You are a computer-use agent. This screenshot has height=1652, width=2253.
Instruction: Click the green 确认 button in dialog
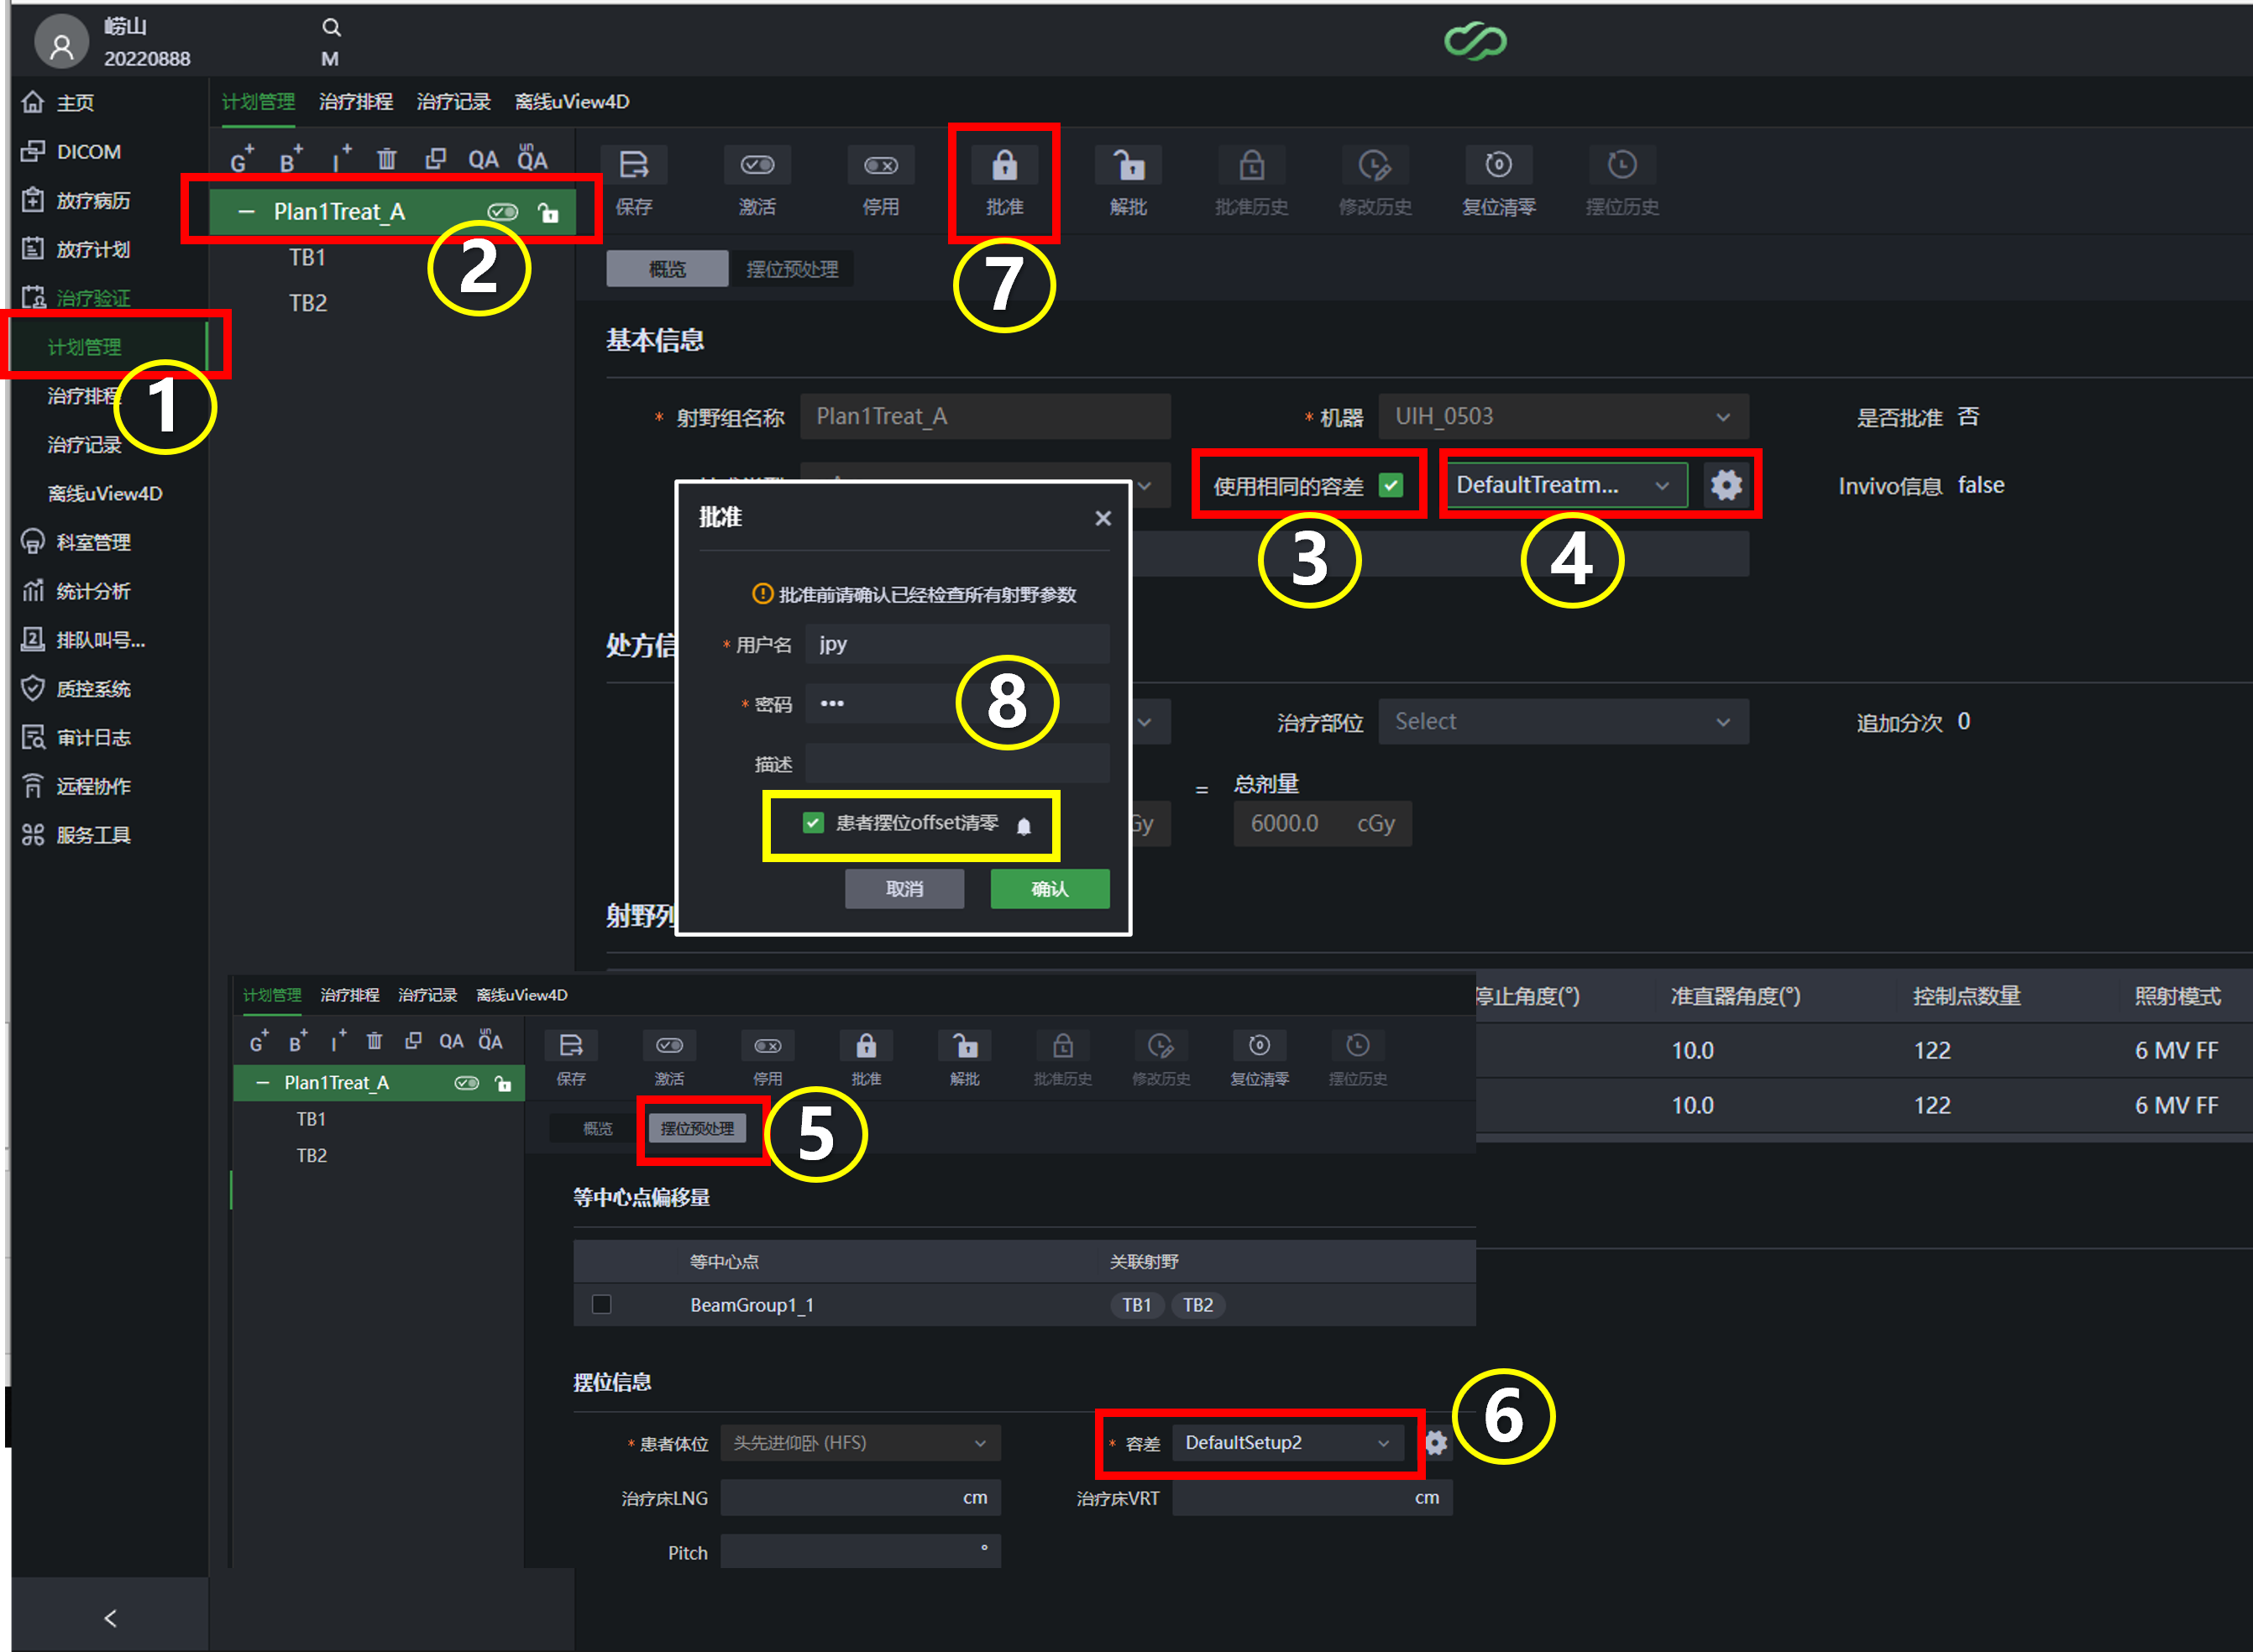click(x=1049, y=888)
